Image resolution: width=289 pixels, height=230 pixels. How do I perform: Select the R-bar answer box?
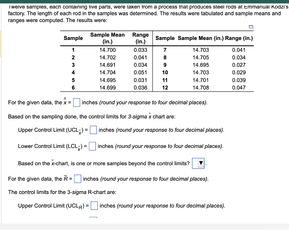(77, 179)
